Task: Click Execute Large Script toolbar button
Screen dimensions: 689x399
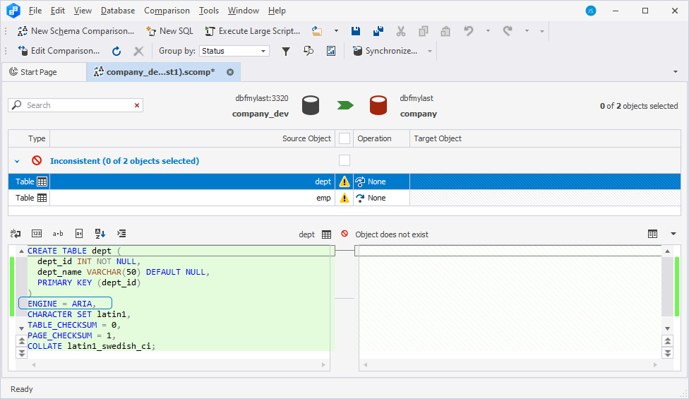Action: click(x=253, y=31)
